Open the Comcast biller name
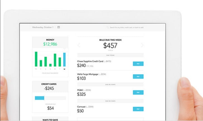 (81, 107)
